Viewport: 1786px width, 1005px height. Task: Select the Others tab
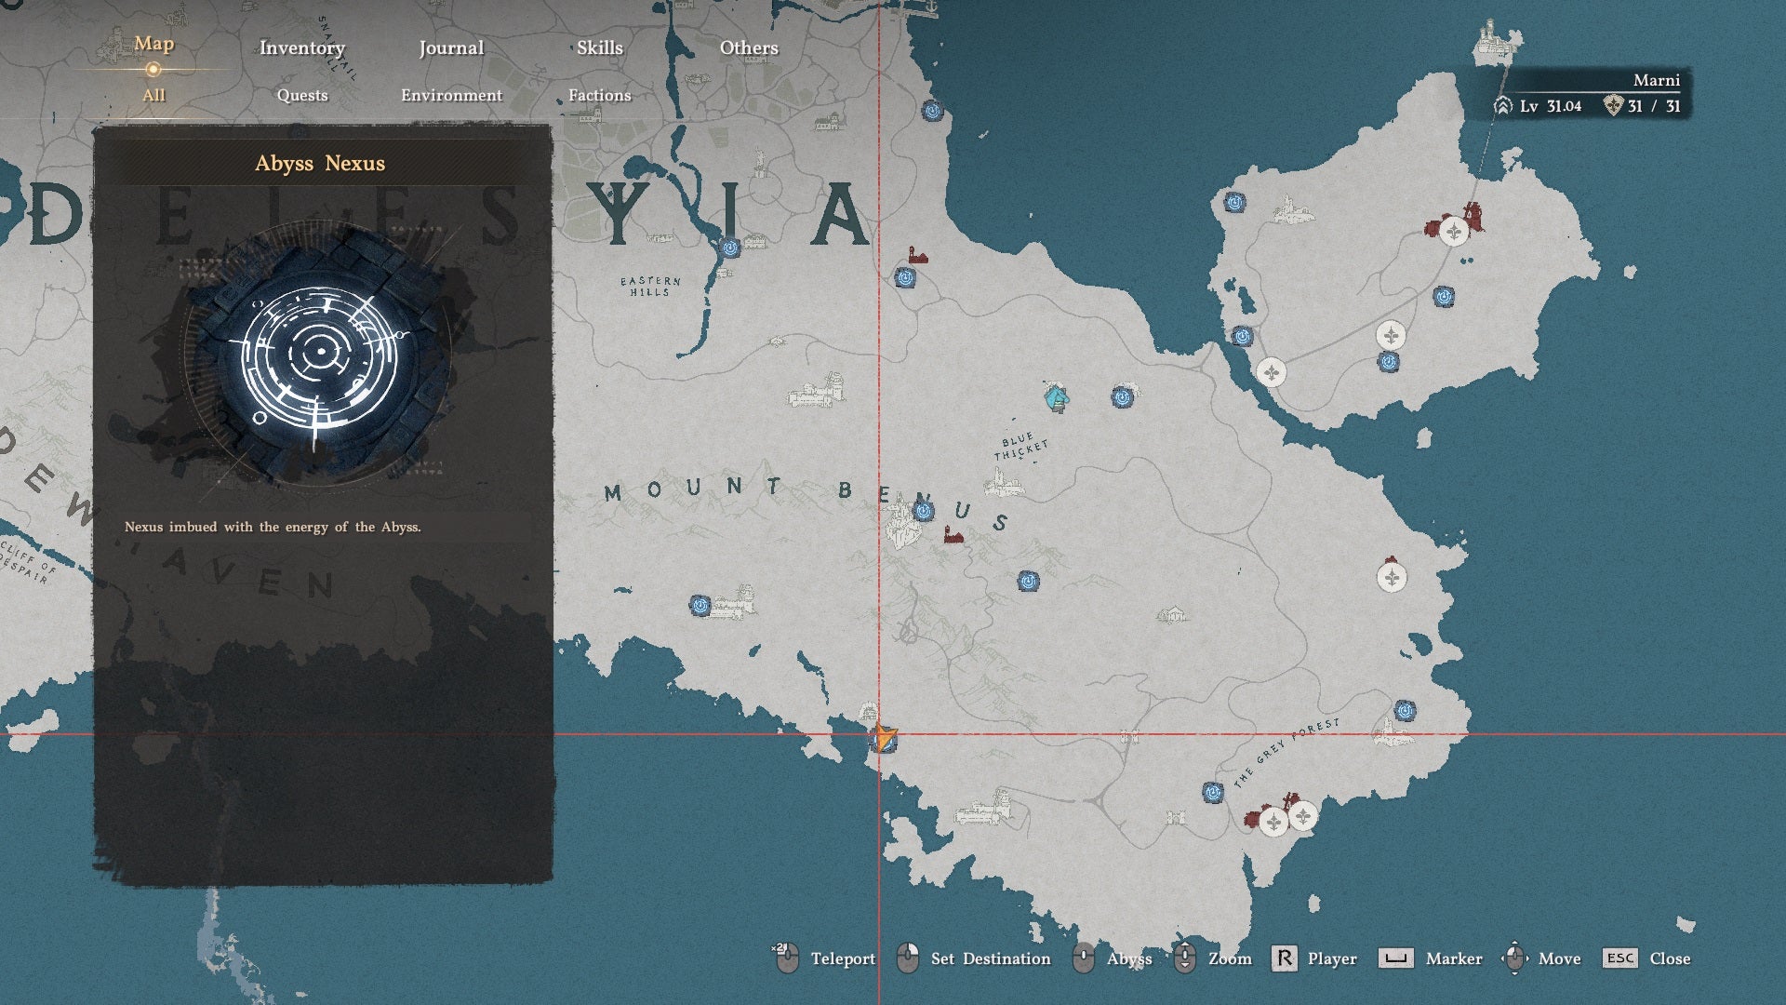coord(749,47)
